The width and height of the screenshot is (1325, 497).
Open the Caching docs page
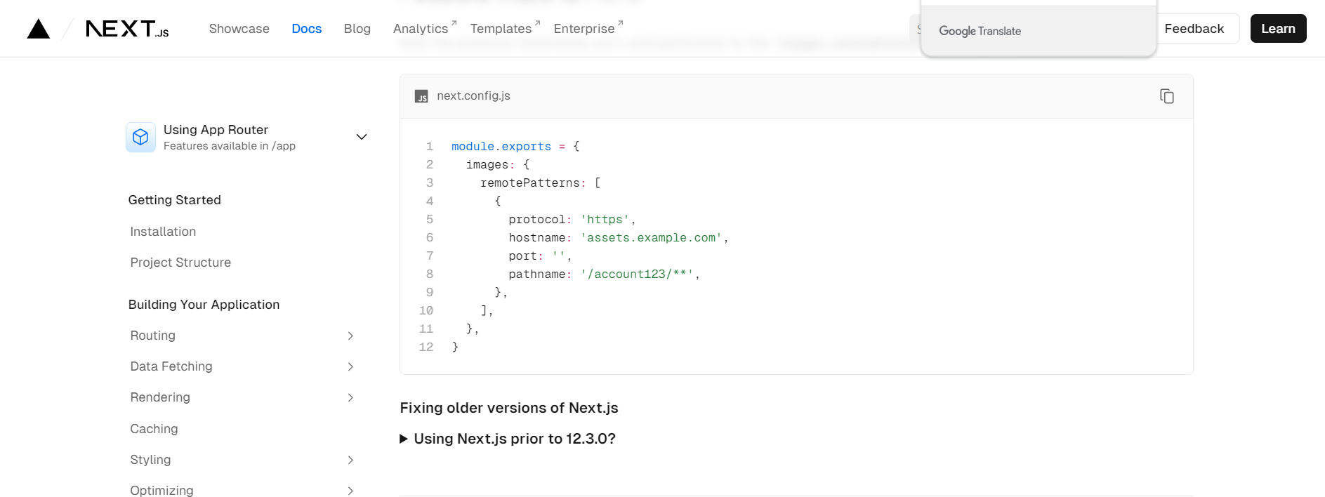(154, 429)
